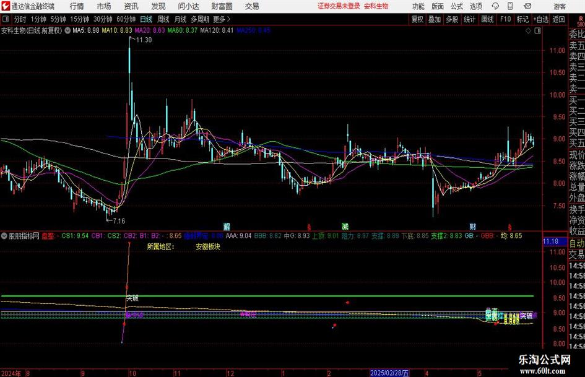585x377 pixels.
Task: Switch to the 30分钟 period tab
Action: (x=103, y=19)
